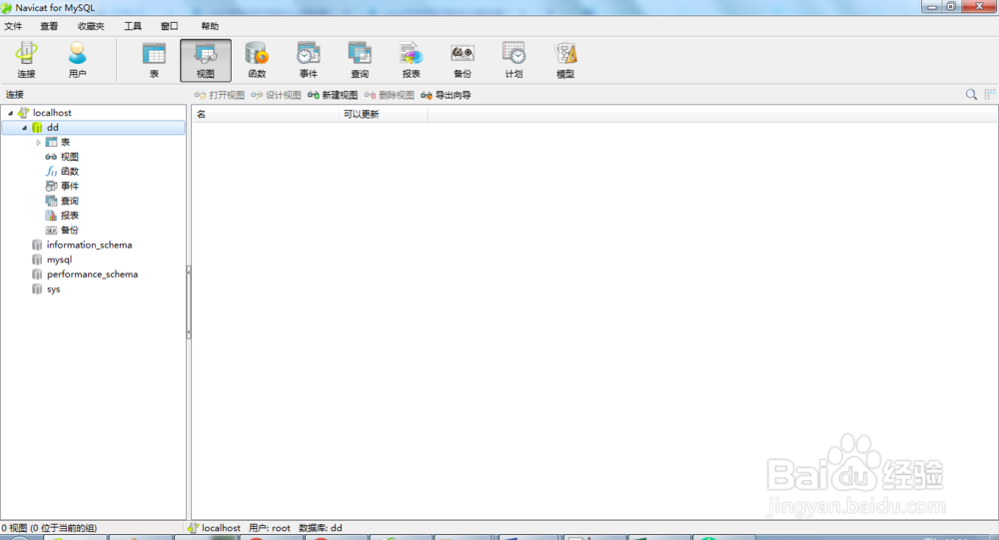
Task: Open the User (用户) toolbar icon
Action: tap(77, 60)
